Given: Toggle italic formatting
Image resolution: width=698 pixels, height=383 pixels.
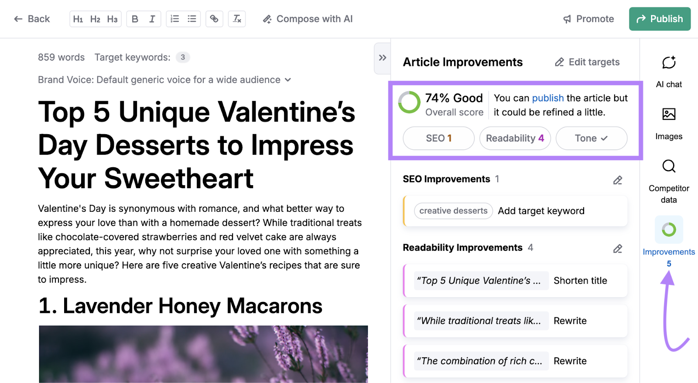Looking at the screenshot, I should (x=152, y=19).
